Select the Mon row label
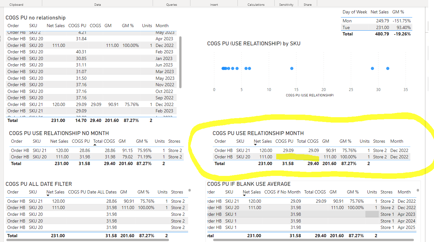Screen dimensions: 434x242 [347, 21]
